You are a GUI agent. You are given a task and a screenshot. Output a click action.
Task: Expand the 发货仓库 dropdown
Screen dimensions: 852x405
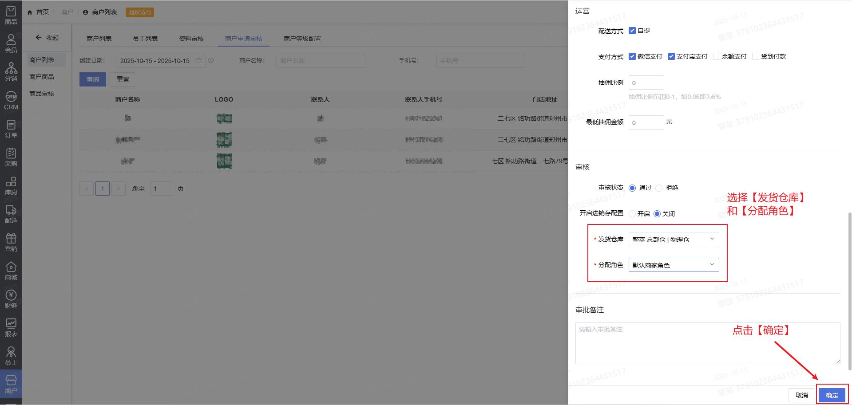click(x=673, y=240)
